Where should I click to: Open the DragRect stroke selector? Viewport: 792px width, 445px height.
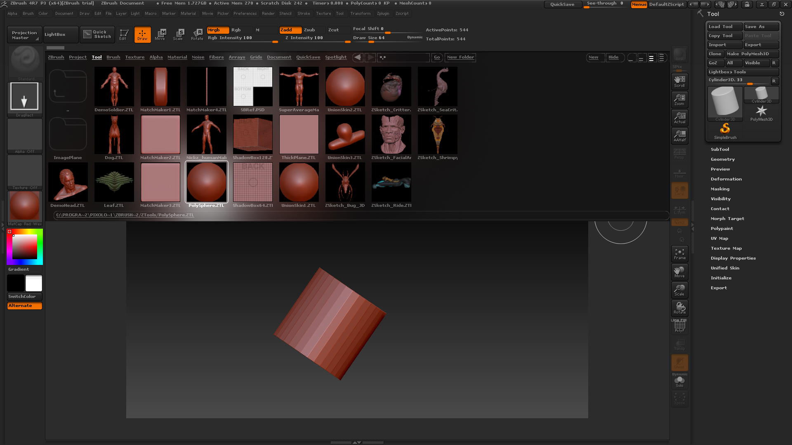click(25, 99)
